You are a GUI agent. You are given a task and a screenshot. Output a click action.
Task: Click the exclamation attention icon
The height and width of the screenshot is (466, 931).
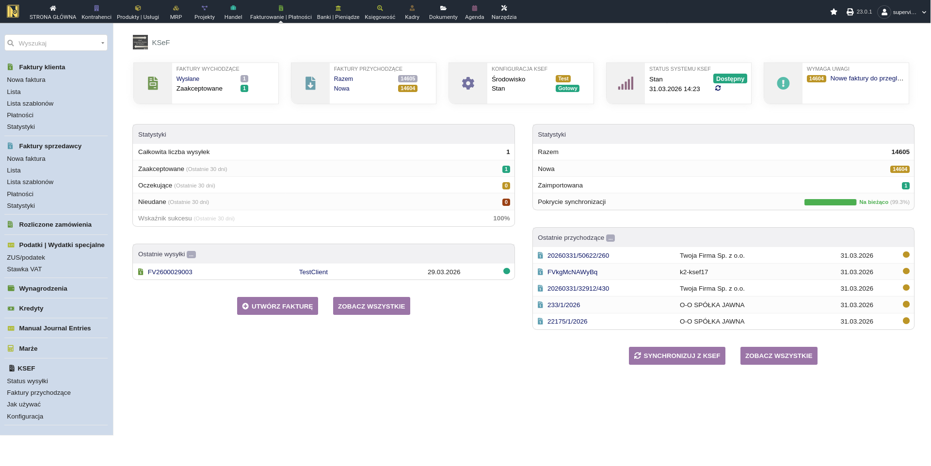pos(783,83)
